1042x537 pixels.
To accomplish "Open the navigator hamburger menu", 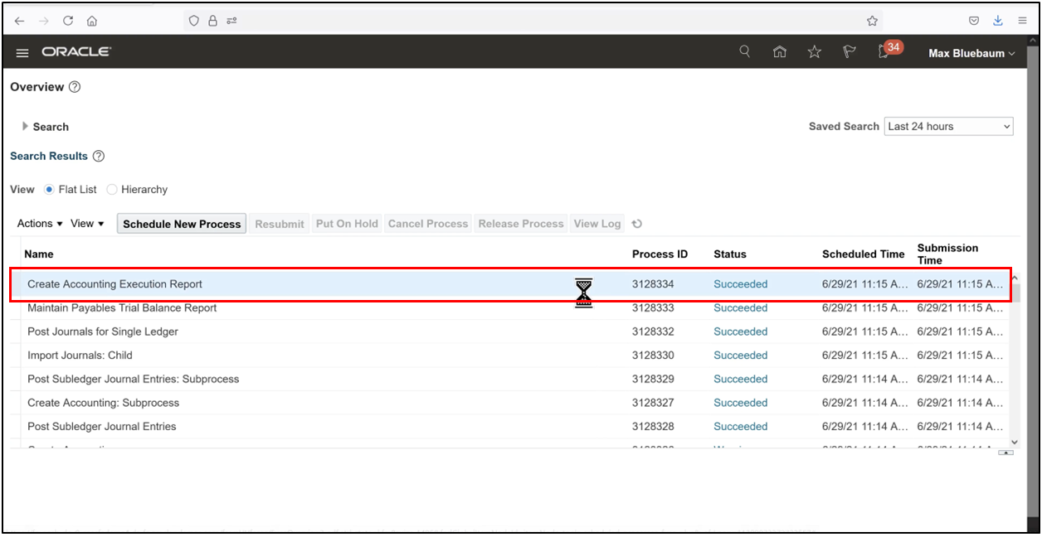I will 22,51.
